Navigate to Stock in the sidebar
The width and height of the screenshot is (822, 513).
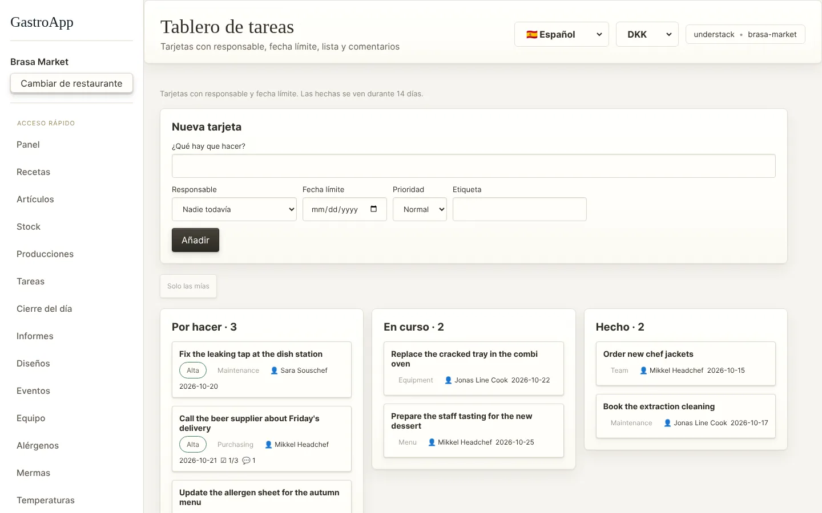pos(29,227)
